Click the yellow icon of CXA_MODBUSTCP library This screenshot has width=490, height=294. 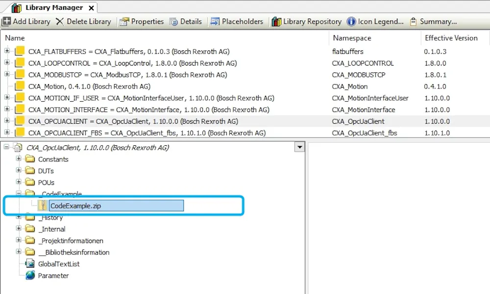(20, 74)
